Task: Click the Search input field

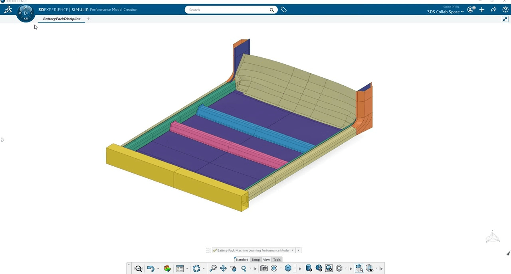Action: point(228,10)
